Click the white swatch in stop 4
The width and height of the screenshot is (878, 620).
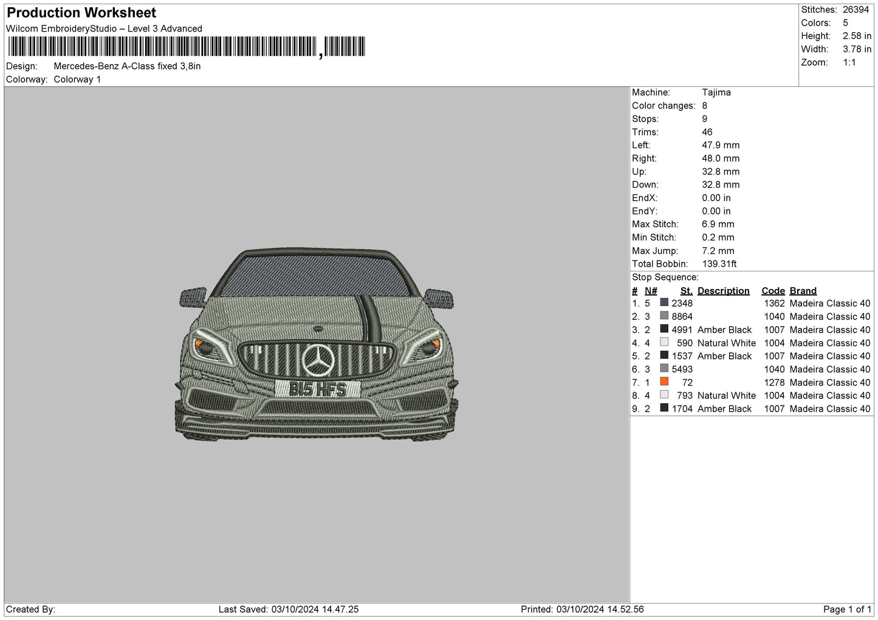[664, 342]
